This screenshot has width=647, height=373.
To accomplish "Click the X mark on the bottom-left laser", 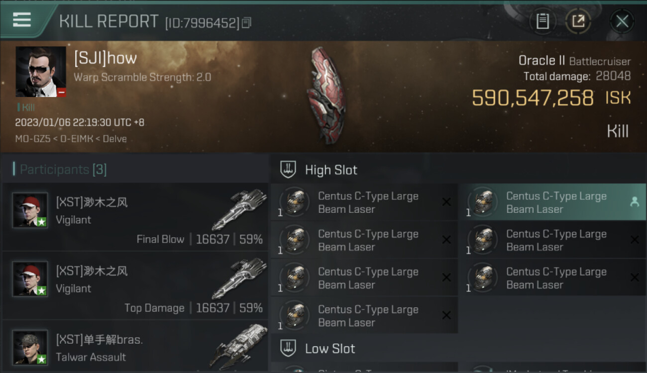I will click(446, 315).
